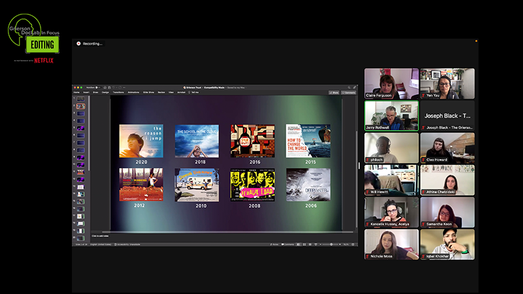Click the 'Deep Water' 2006 poster
The height and width of the screenshot is (294, 523).
[x=308, y=185]
